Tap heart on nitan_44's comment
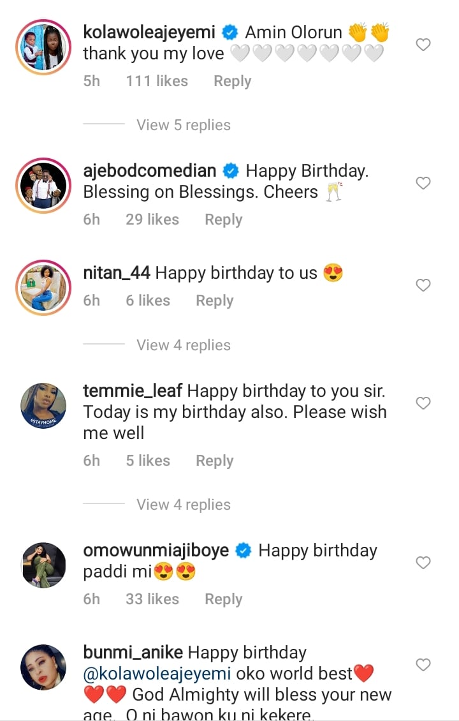 [423, 285]
